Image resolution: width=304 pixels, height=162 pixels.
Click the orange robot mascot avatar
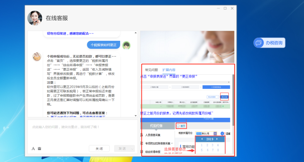pos(37,57)
